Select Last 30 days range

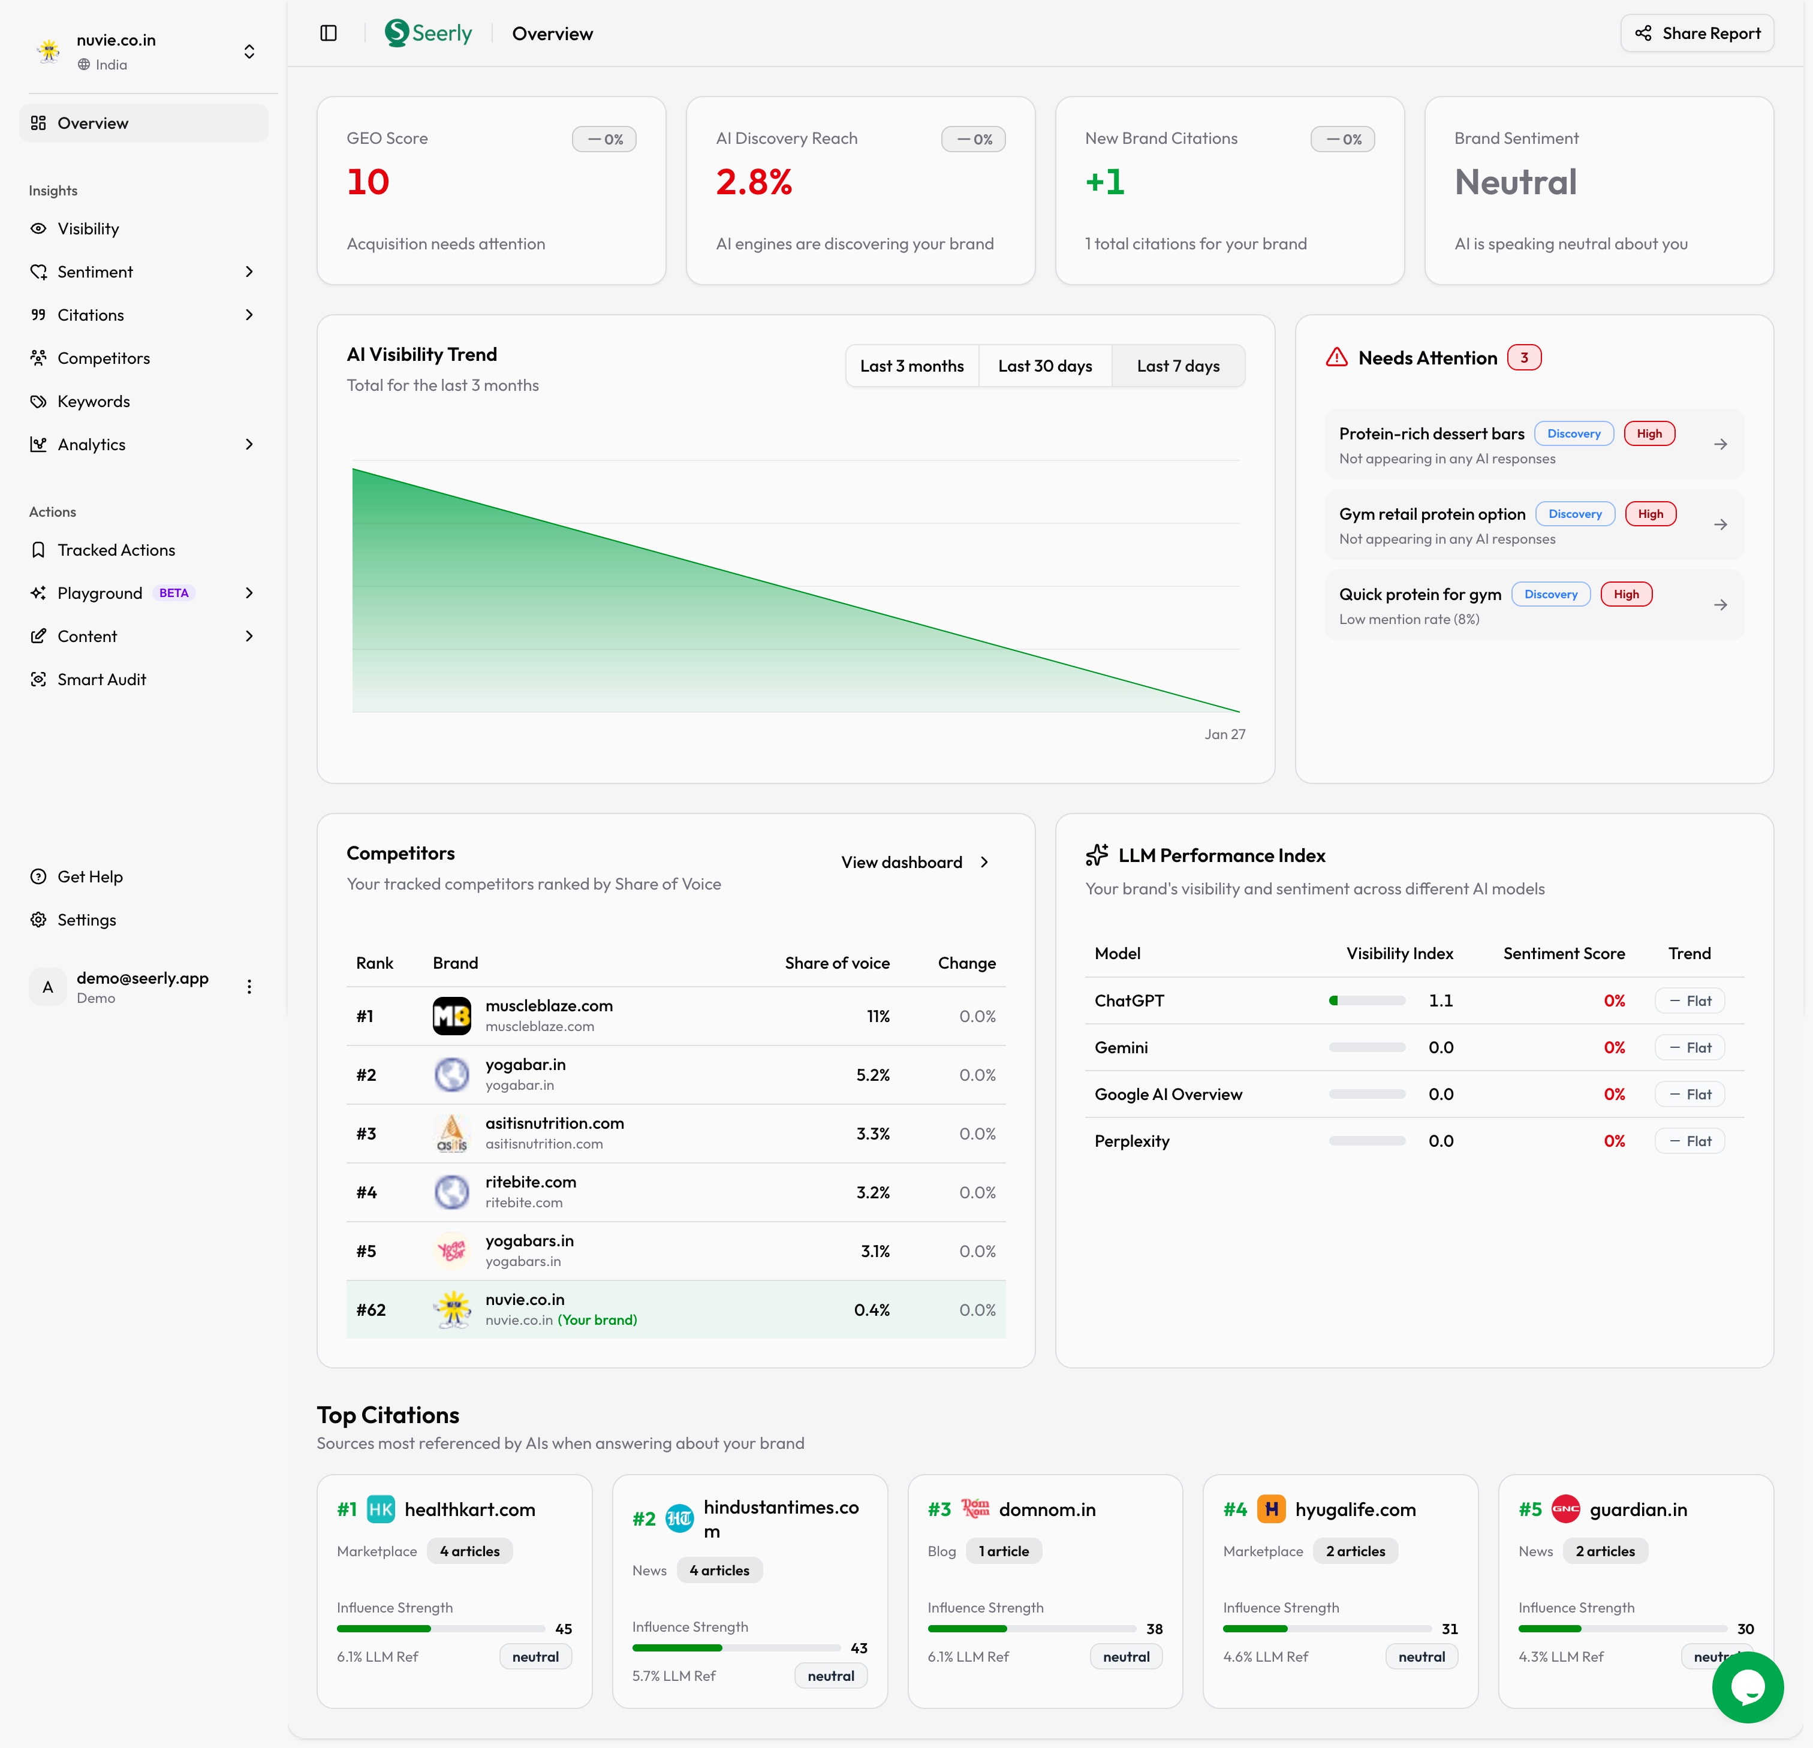coord(1044,366)
